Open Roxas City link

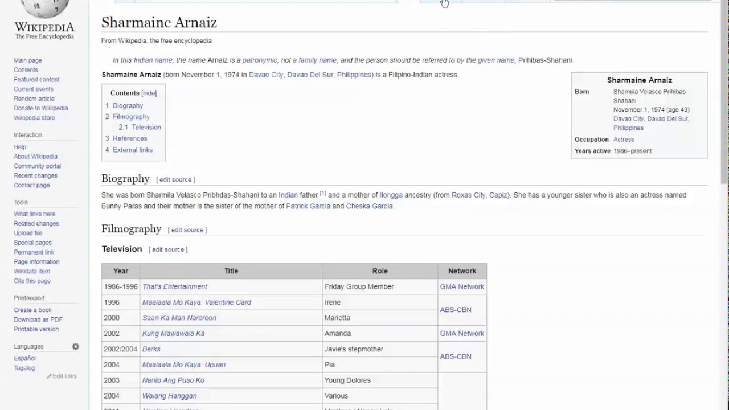click(x=469, y=195)
